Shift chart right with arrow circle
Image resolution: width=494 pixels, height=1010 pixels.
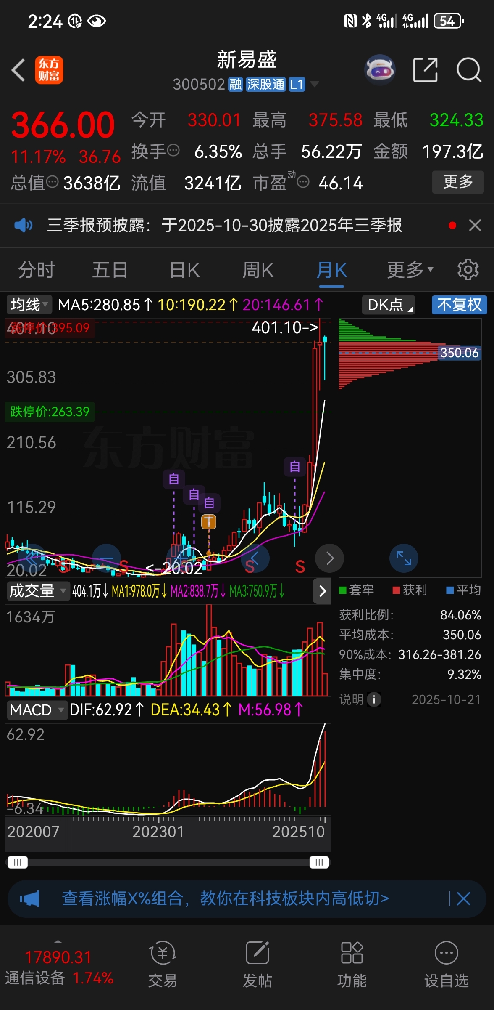[329, 558]
